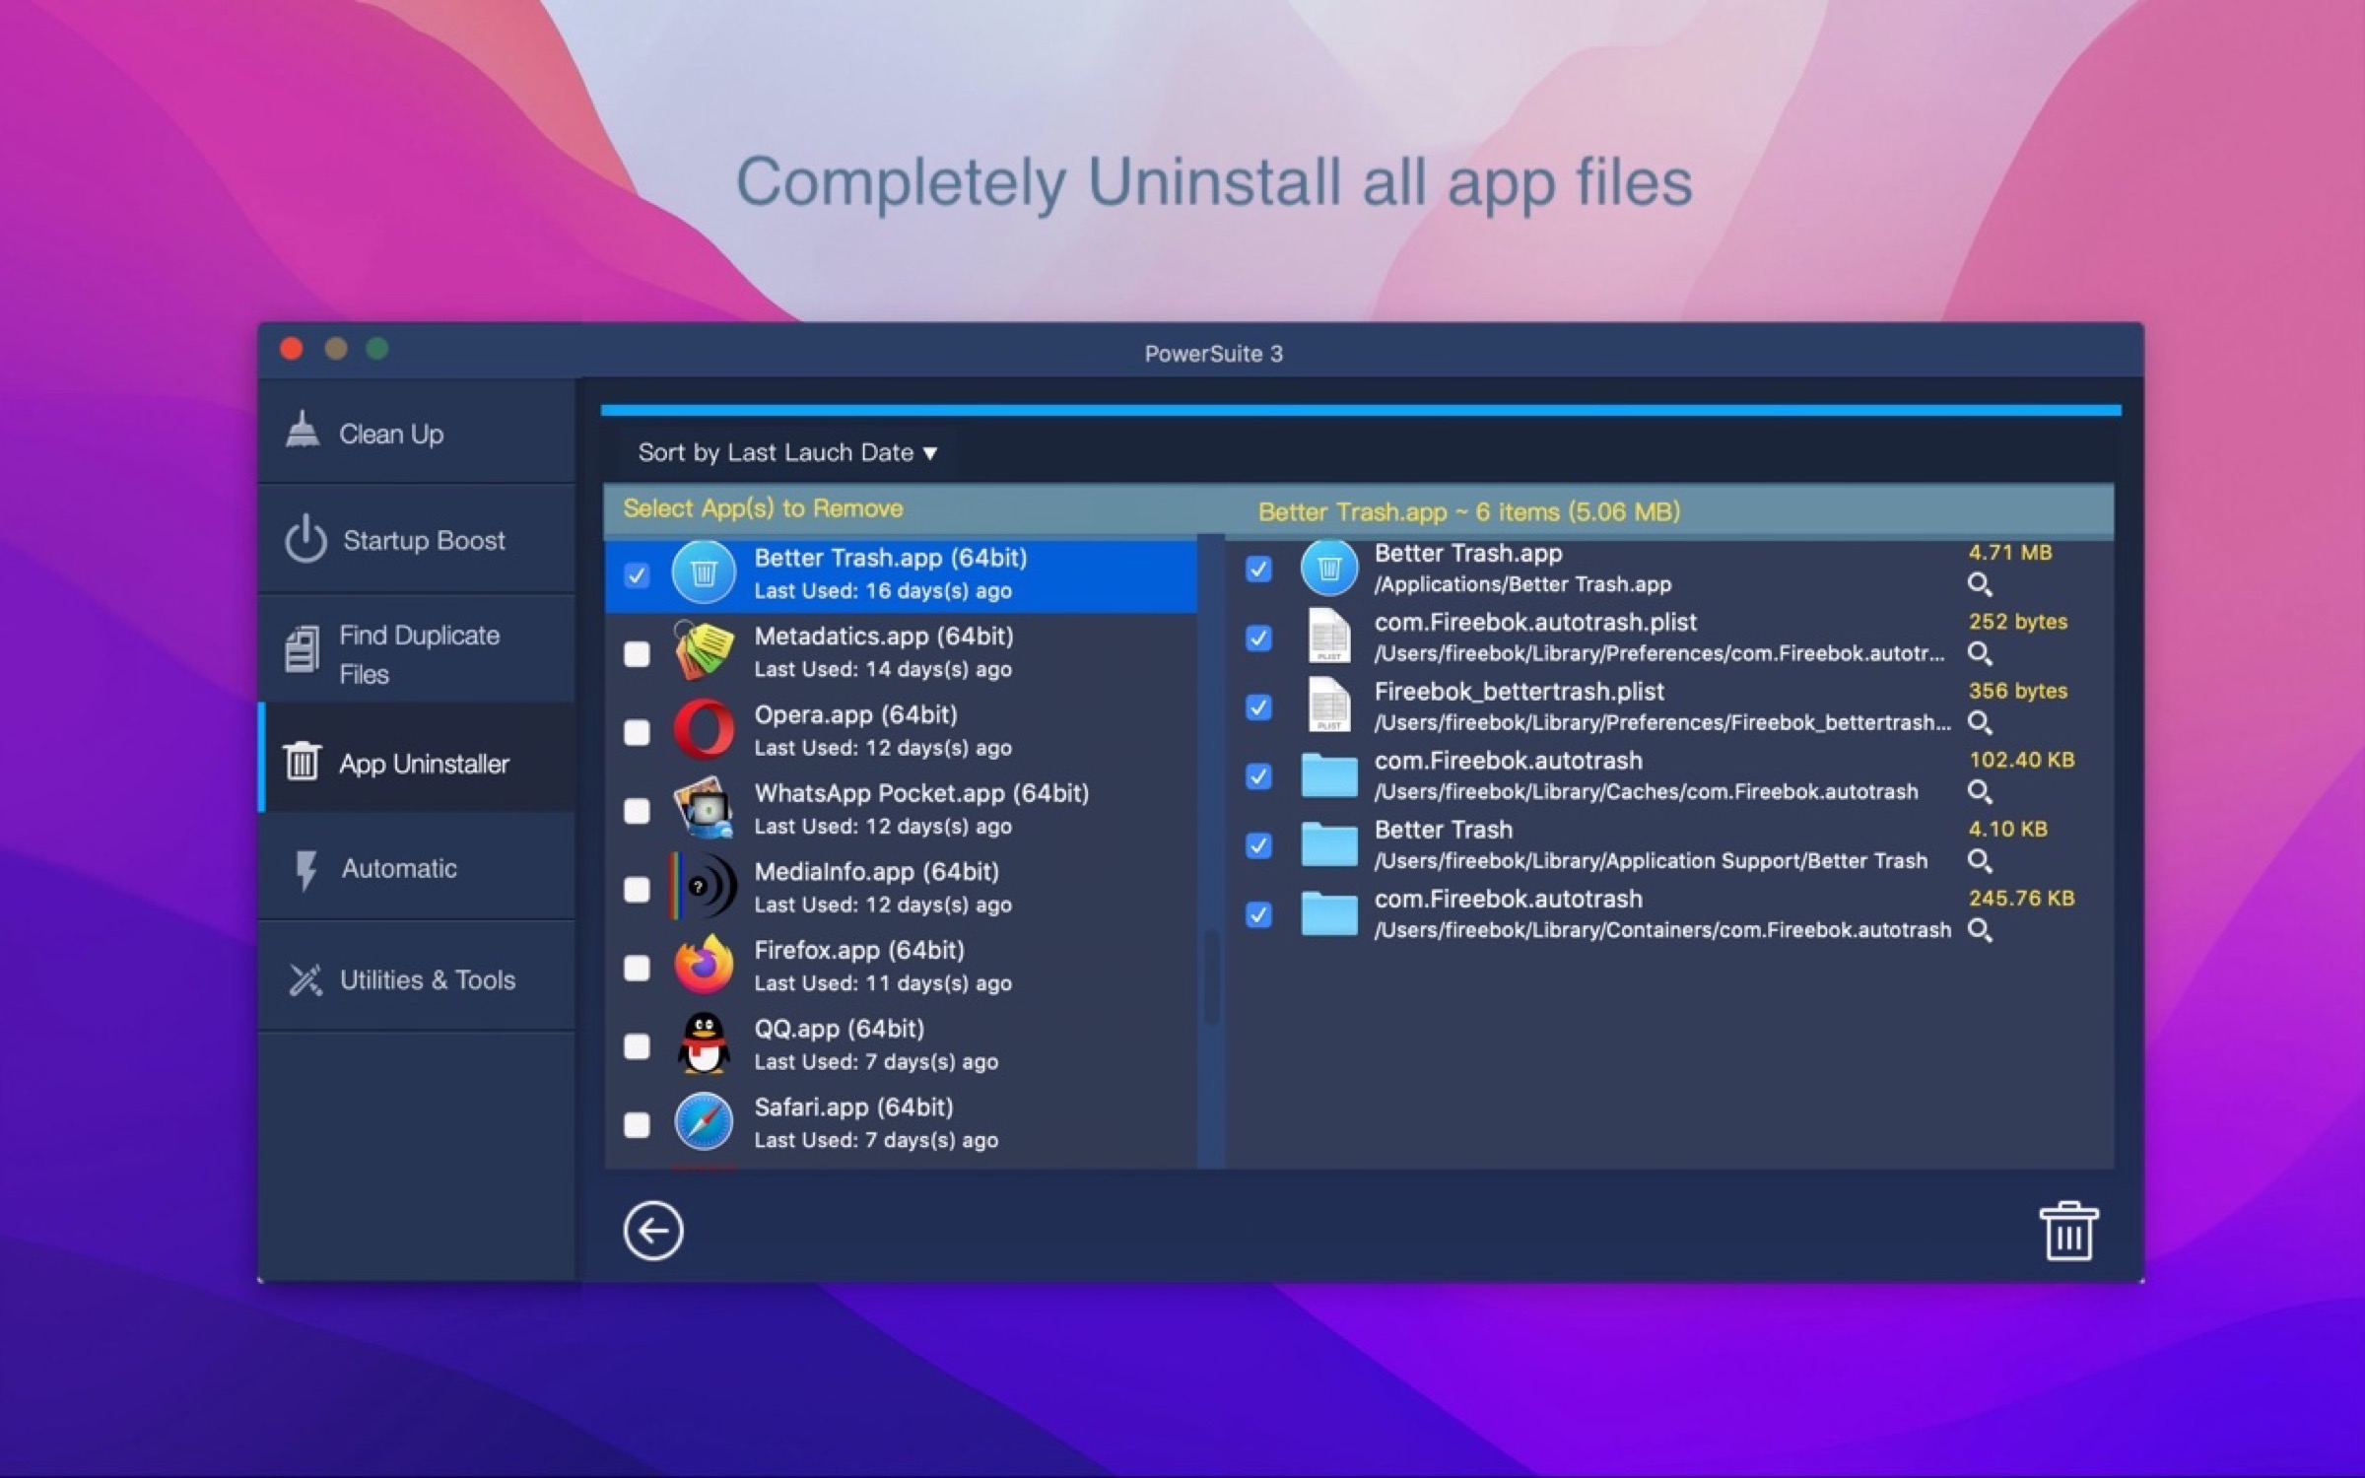Click the Safari compass icon
This screenshot has width=2365, height=1478.
(704, 1121)
